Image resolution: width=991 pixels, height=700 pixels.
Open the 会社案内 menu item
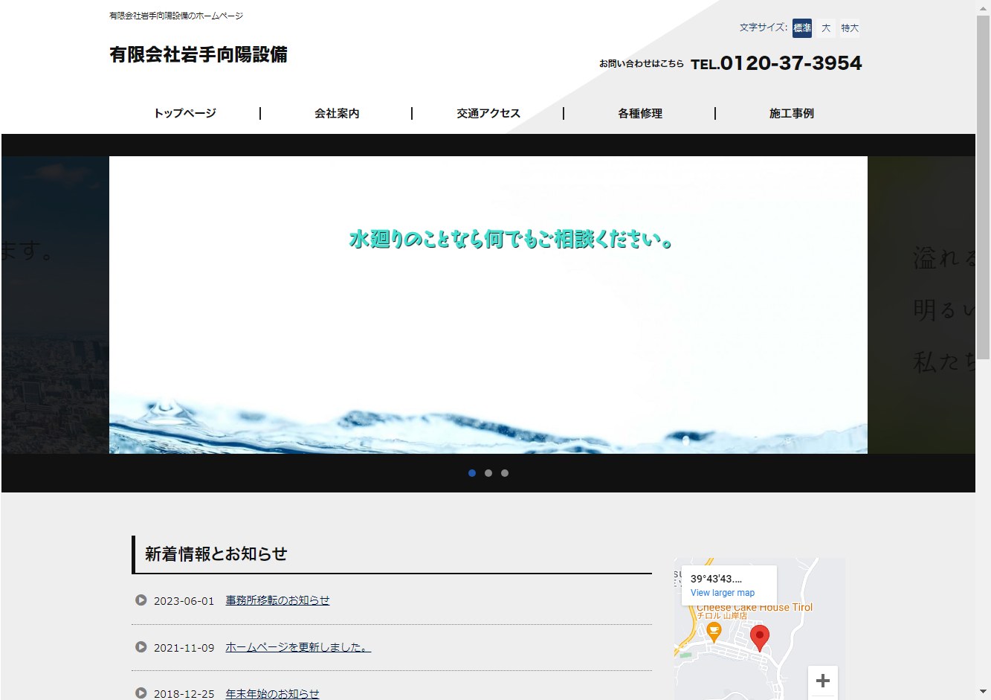[337, 113]
